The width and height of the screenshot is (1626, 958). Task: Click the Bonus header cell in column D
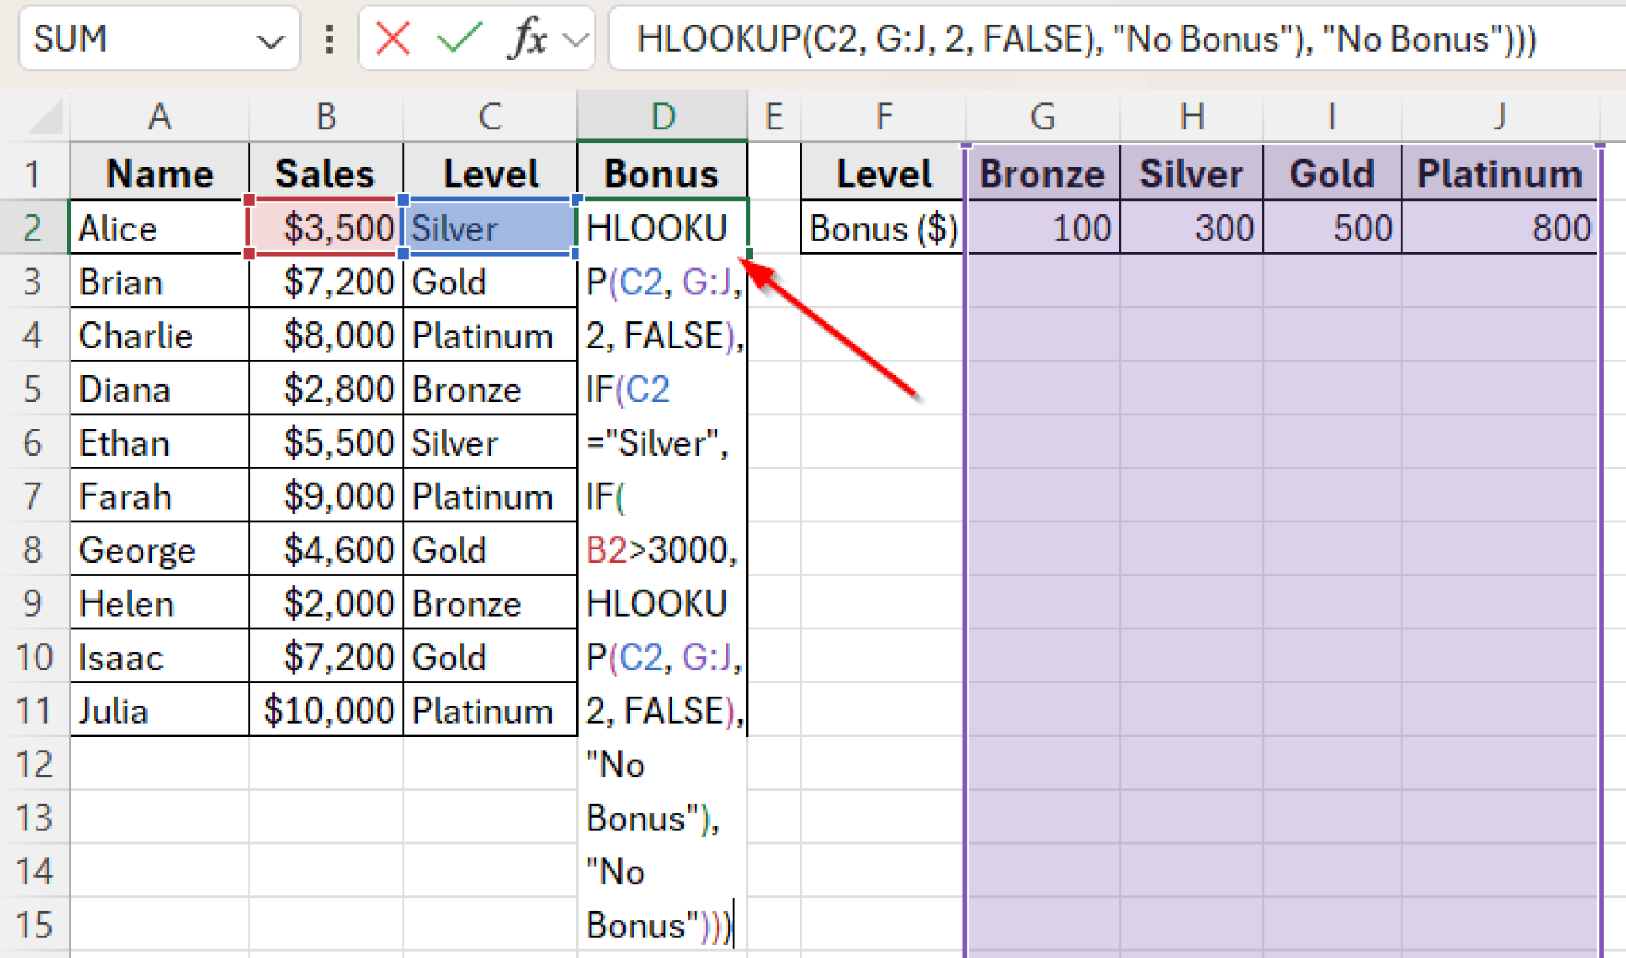[661, 172]
